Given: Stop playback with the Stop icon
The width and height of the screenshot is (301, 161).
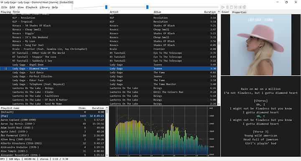Looking at the screenshot, I should pos(232,7).
